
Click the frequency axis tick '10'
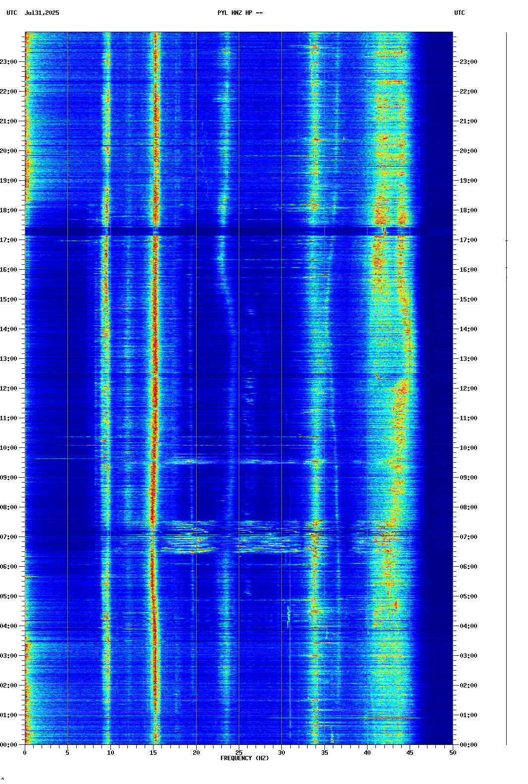click(110, 753)
